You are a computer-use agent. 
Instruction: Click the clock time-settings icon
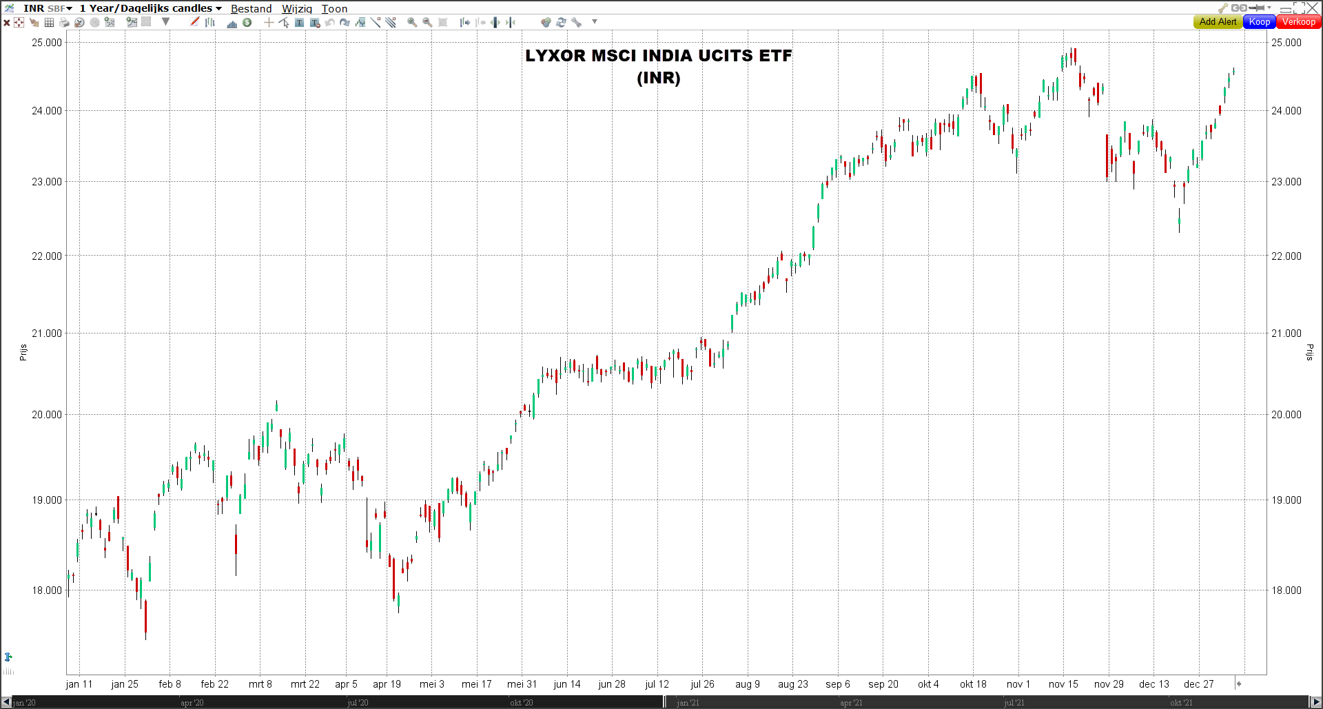(79, 23)
